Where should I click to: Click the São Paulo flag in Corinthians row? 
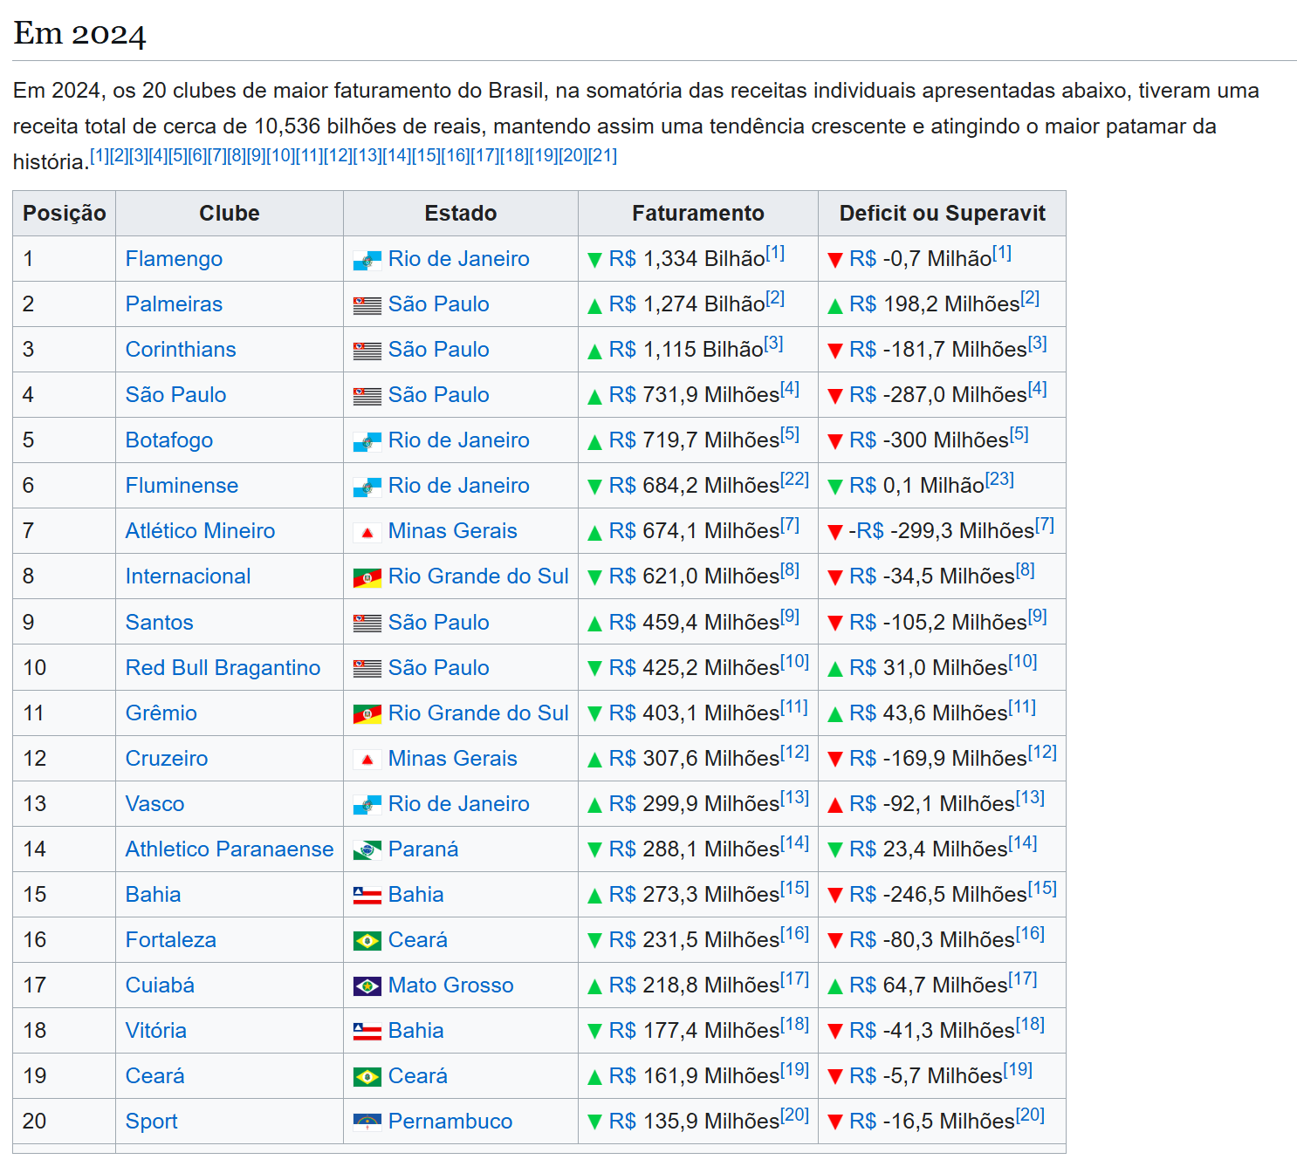(x=367, y=351)
